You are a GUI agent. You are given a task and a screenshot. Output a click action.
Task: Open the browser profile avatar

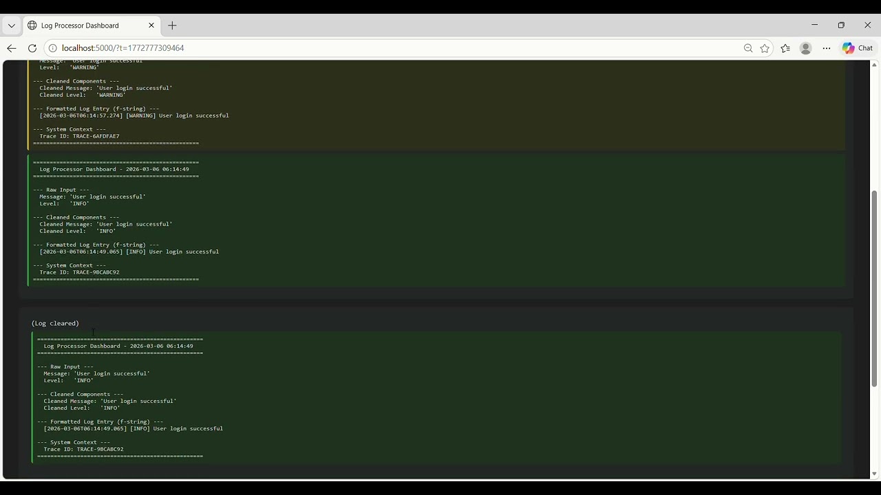805,48
